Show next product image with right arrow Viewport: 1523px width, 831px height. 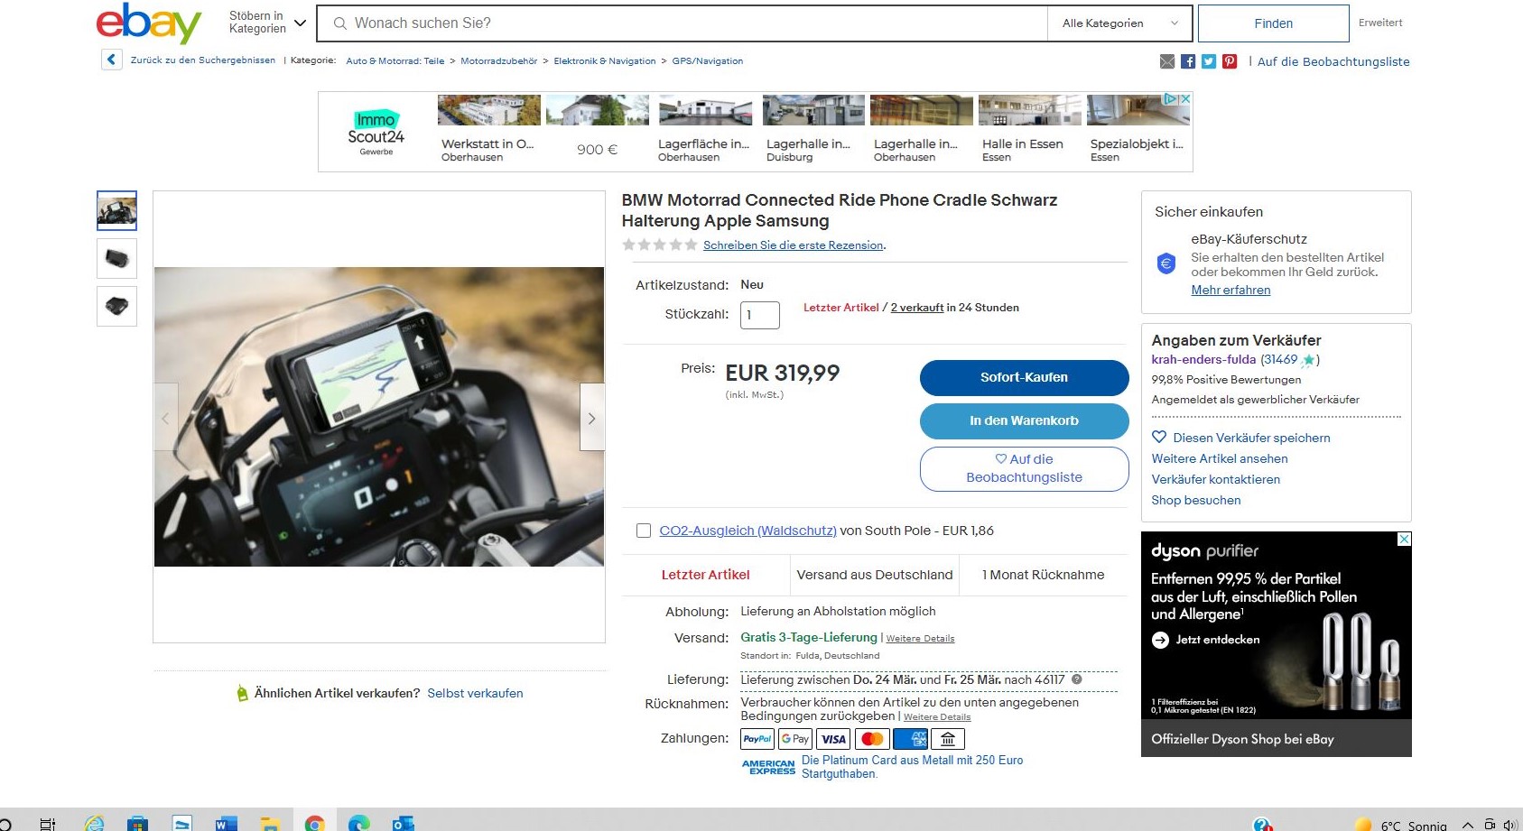pos(591,418)
